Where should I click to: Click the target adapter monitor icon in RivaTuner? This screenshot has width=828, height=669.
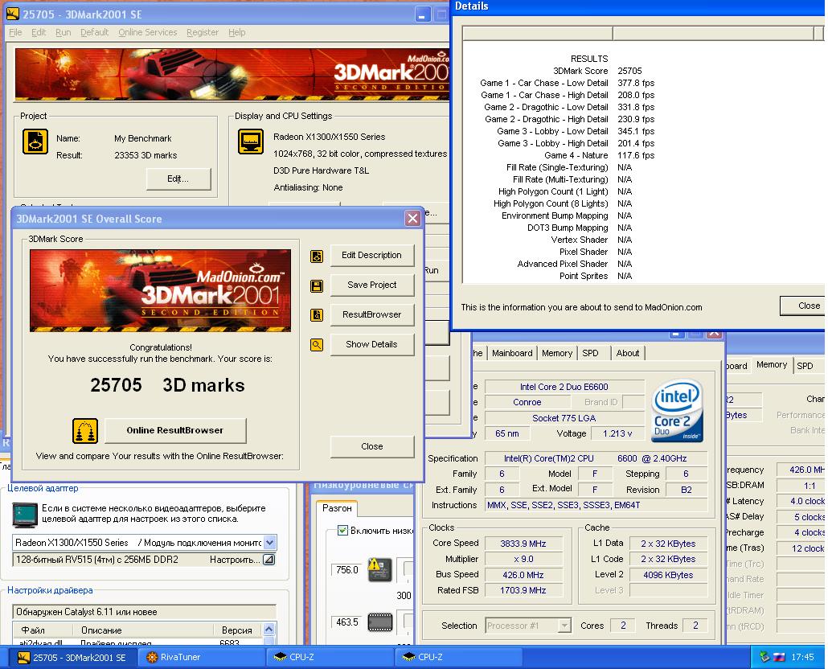[x=25, y=515]
